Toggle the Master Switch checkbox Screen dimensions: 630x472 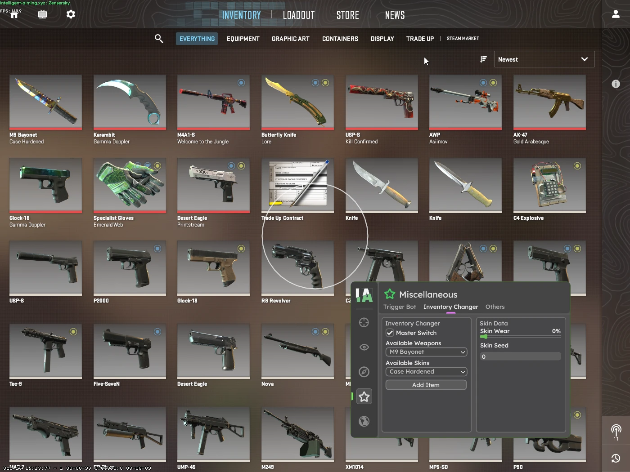click(390, 333)
